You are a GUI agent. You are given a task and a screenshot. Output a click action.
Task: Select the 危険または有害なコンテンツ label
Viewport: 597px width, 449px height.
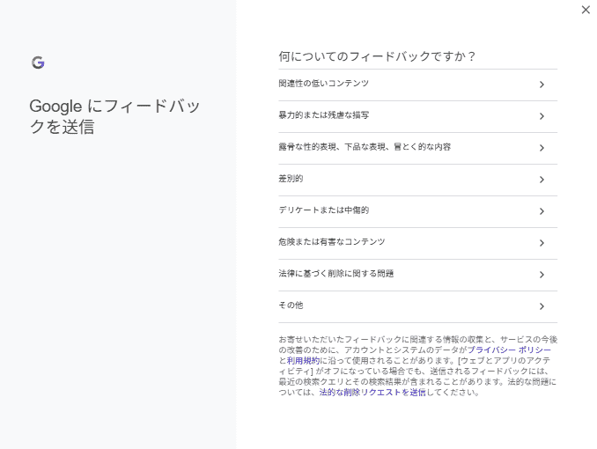(x=331, y=242)
